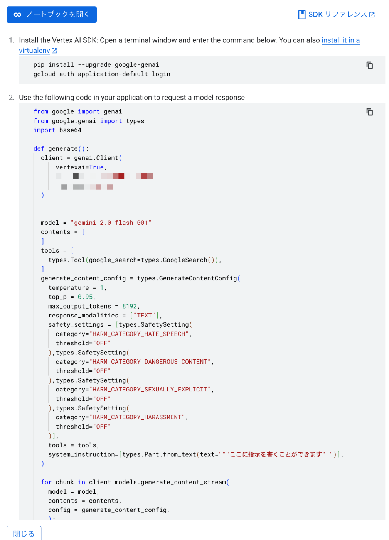Click "HARM_CATEGORY_SEXUALLY_EXPLICIT" category string
Viewport: 389px width, 540px height.
[x=150, y=390]
